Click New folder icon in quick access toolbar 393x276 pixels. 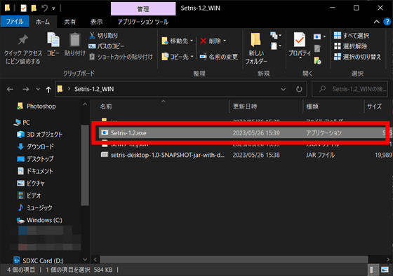coord(34,8)
